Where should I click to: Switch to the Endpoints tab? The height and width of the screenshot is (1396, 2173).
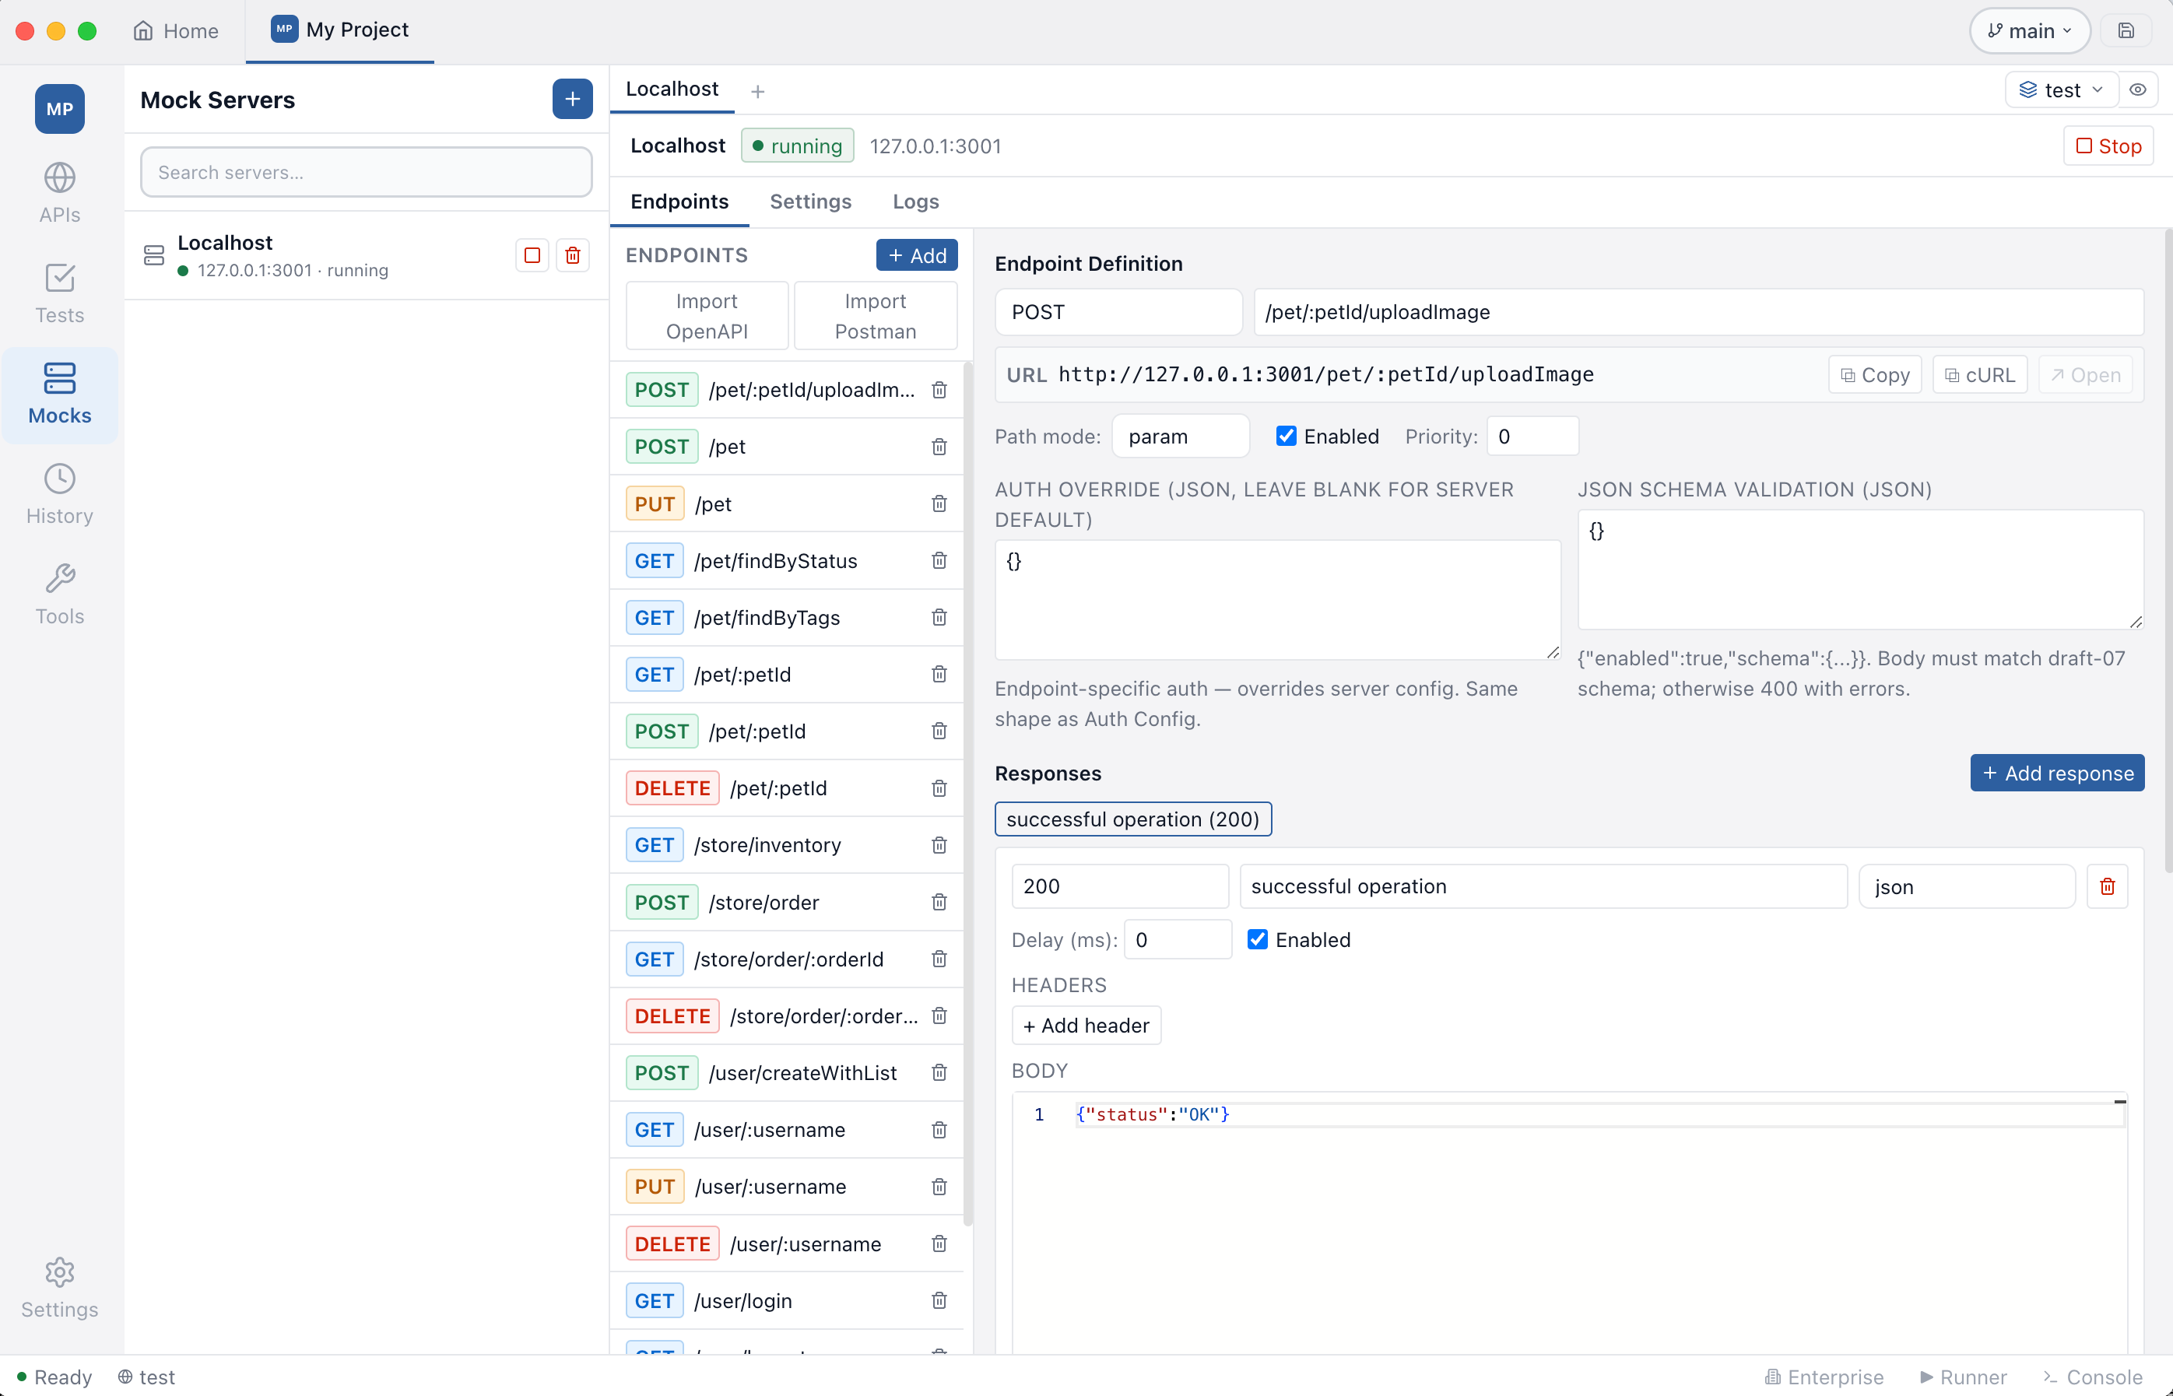(x=679, y=202)
